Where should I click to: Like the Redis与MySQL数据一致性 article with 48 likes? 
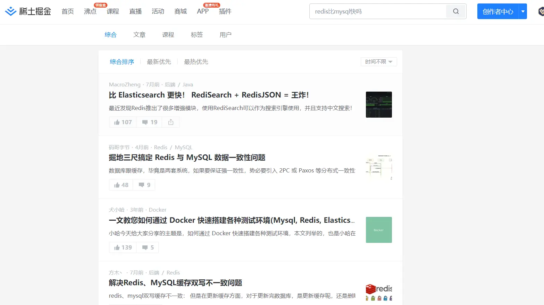[x=121, y=185]
